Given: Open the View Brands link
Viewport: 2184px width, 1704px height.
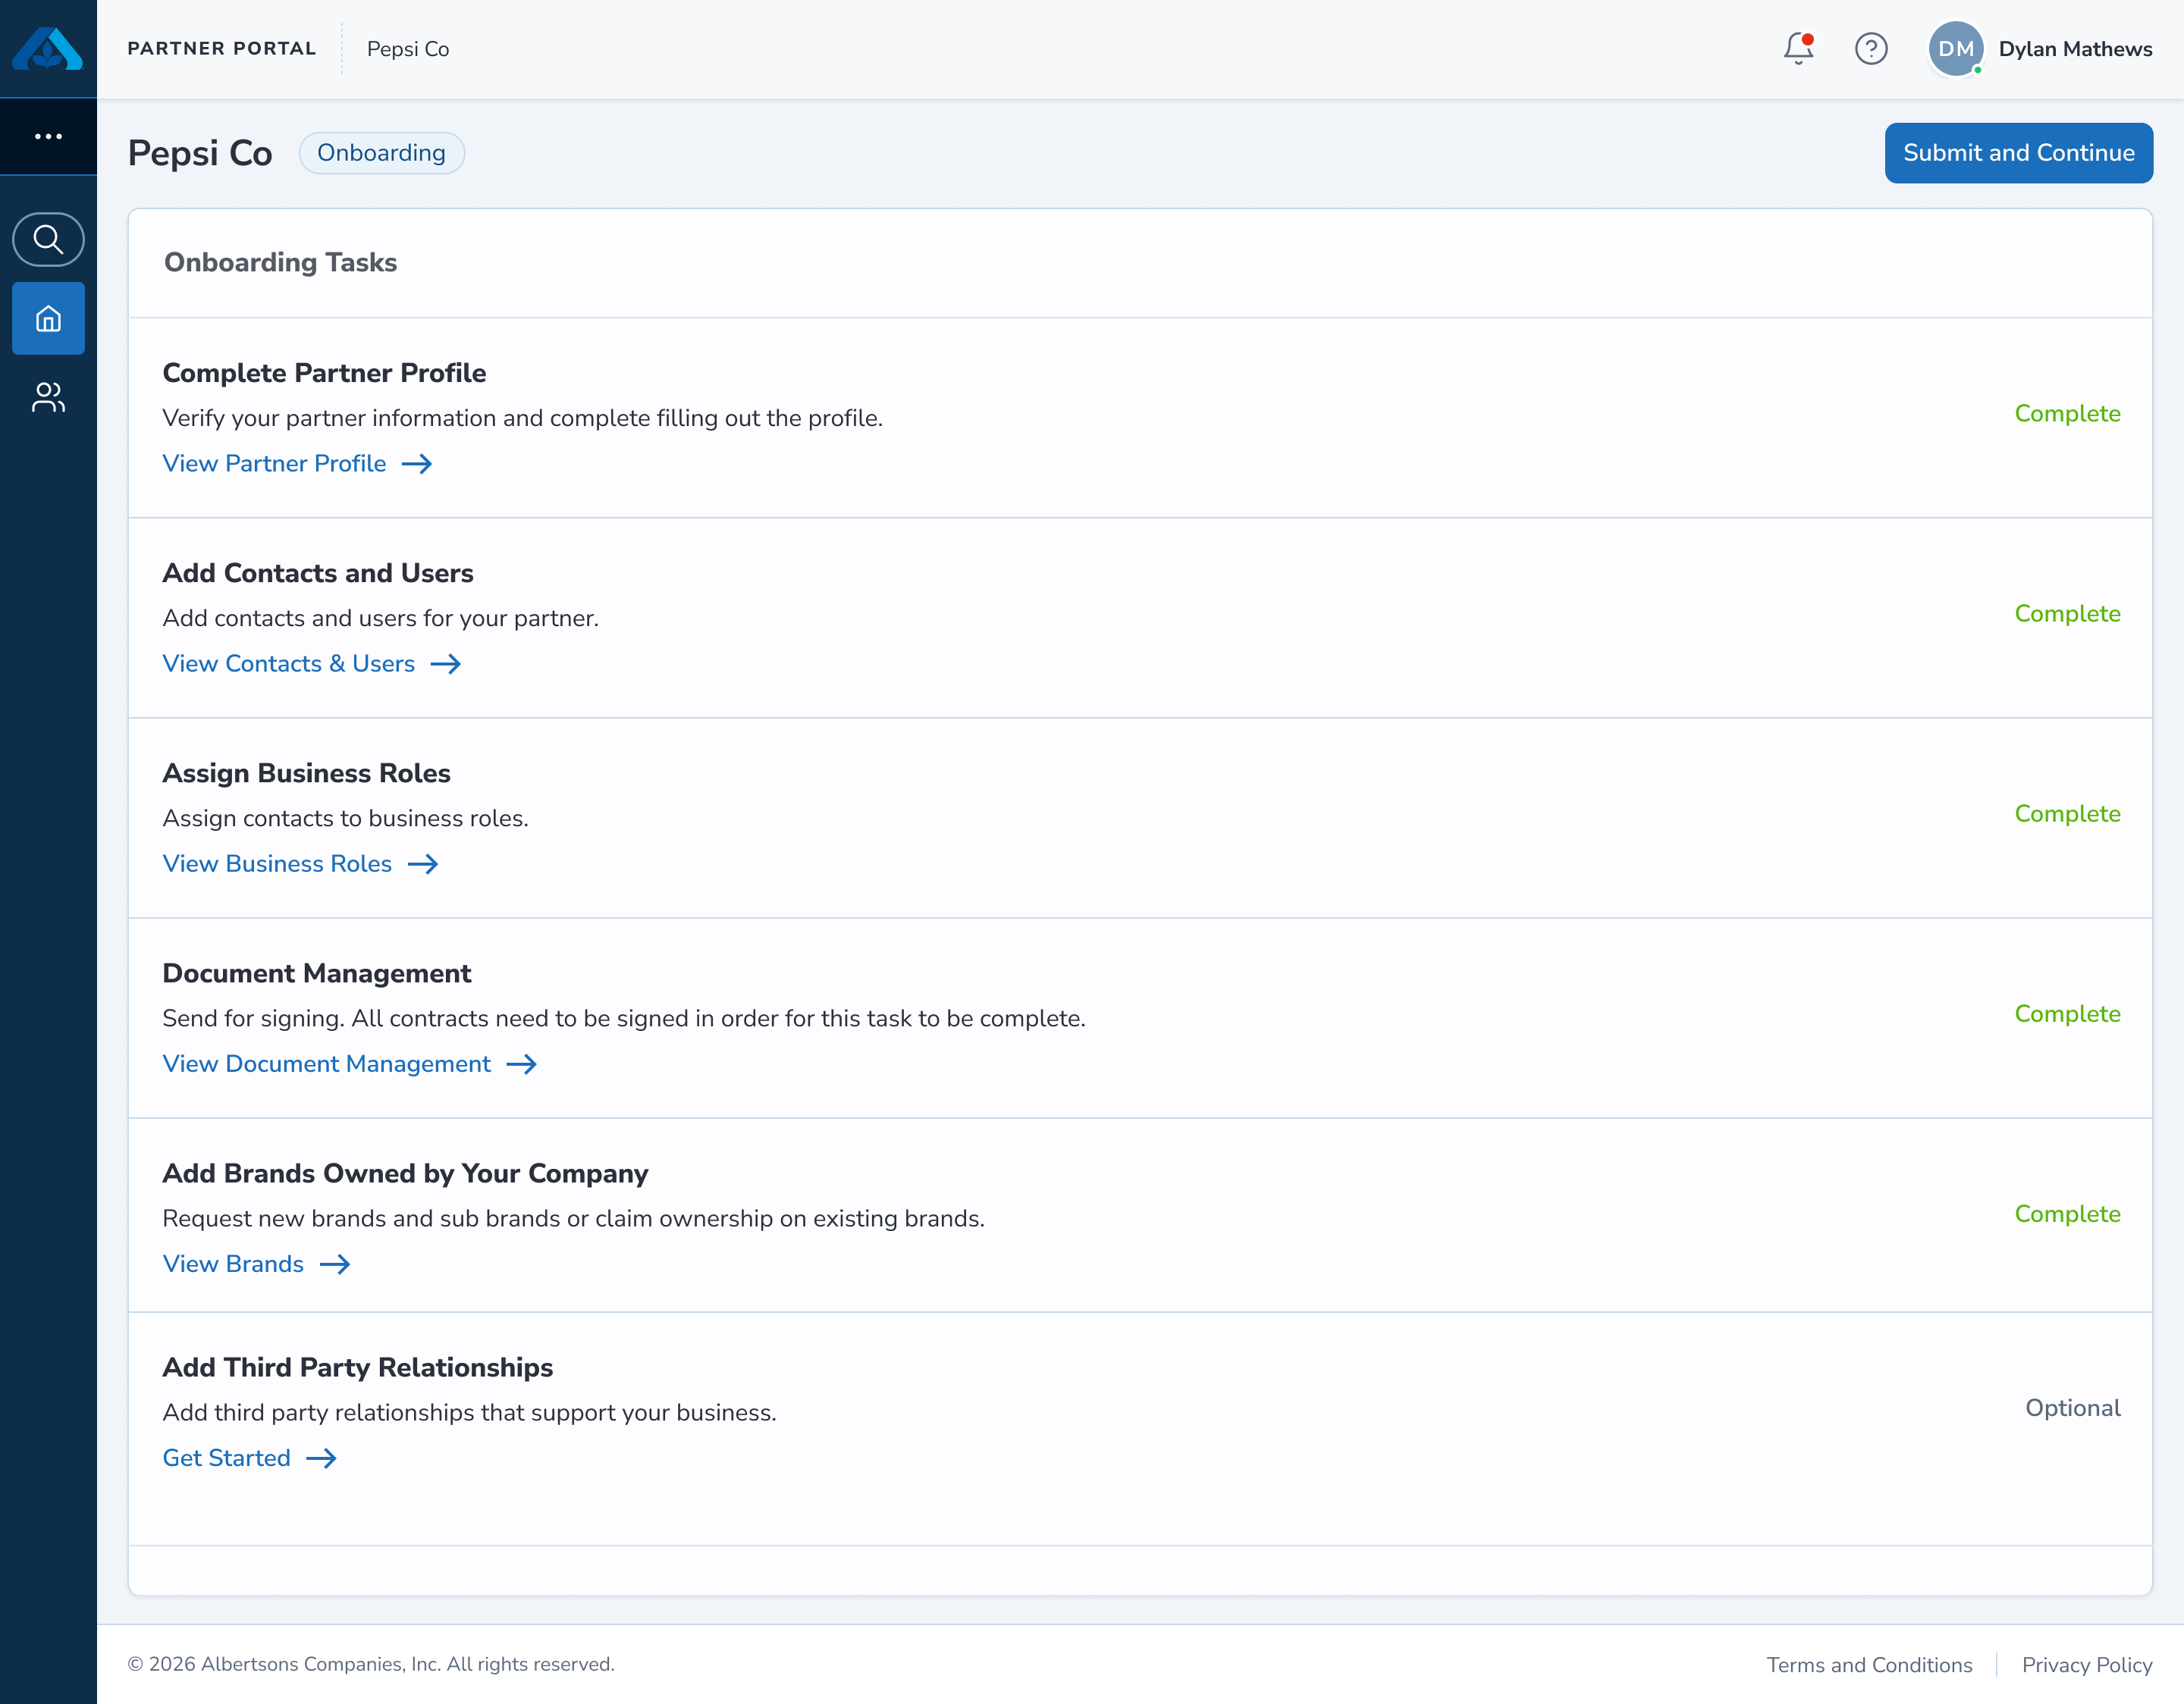Looking at the screenshot, I should click(233, 1264).
